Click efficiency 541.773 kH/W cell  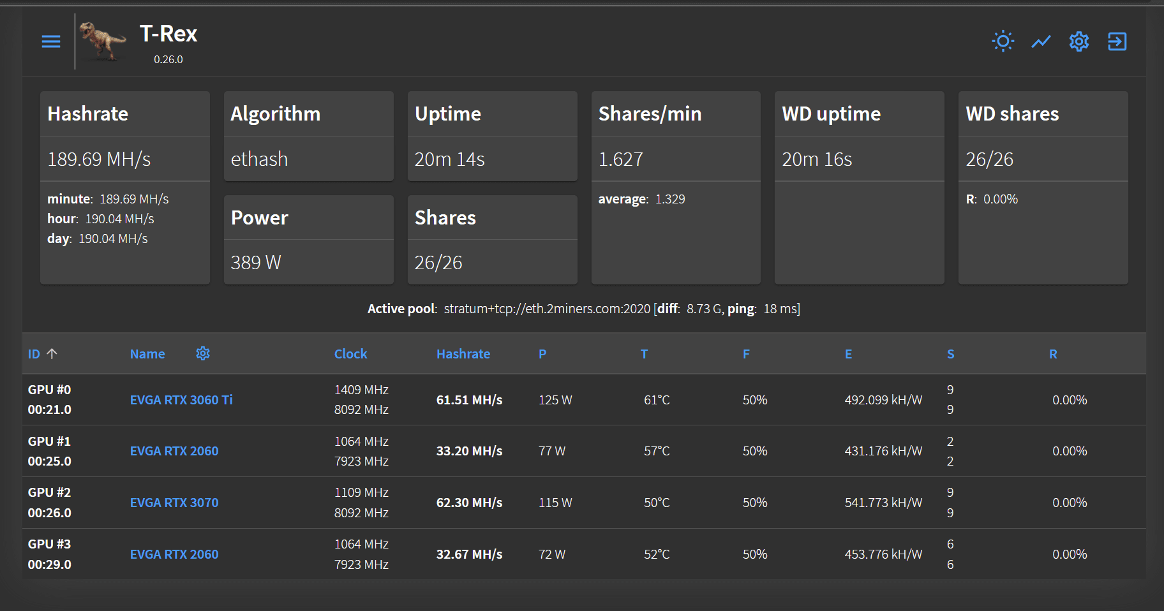point(883,503)
